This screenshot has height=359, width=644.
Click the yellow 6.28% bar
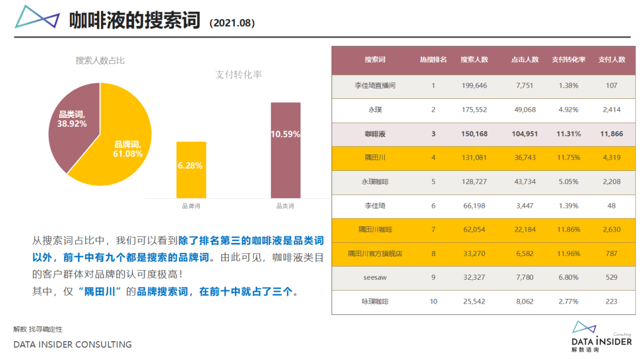point(191,170)
